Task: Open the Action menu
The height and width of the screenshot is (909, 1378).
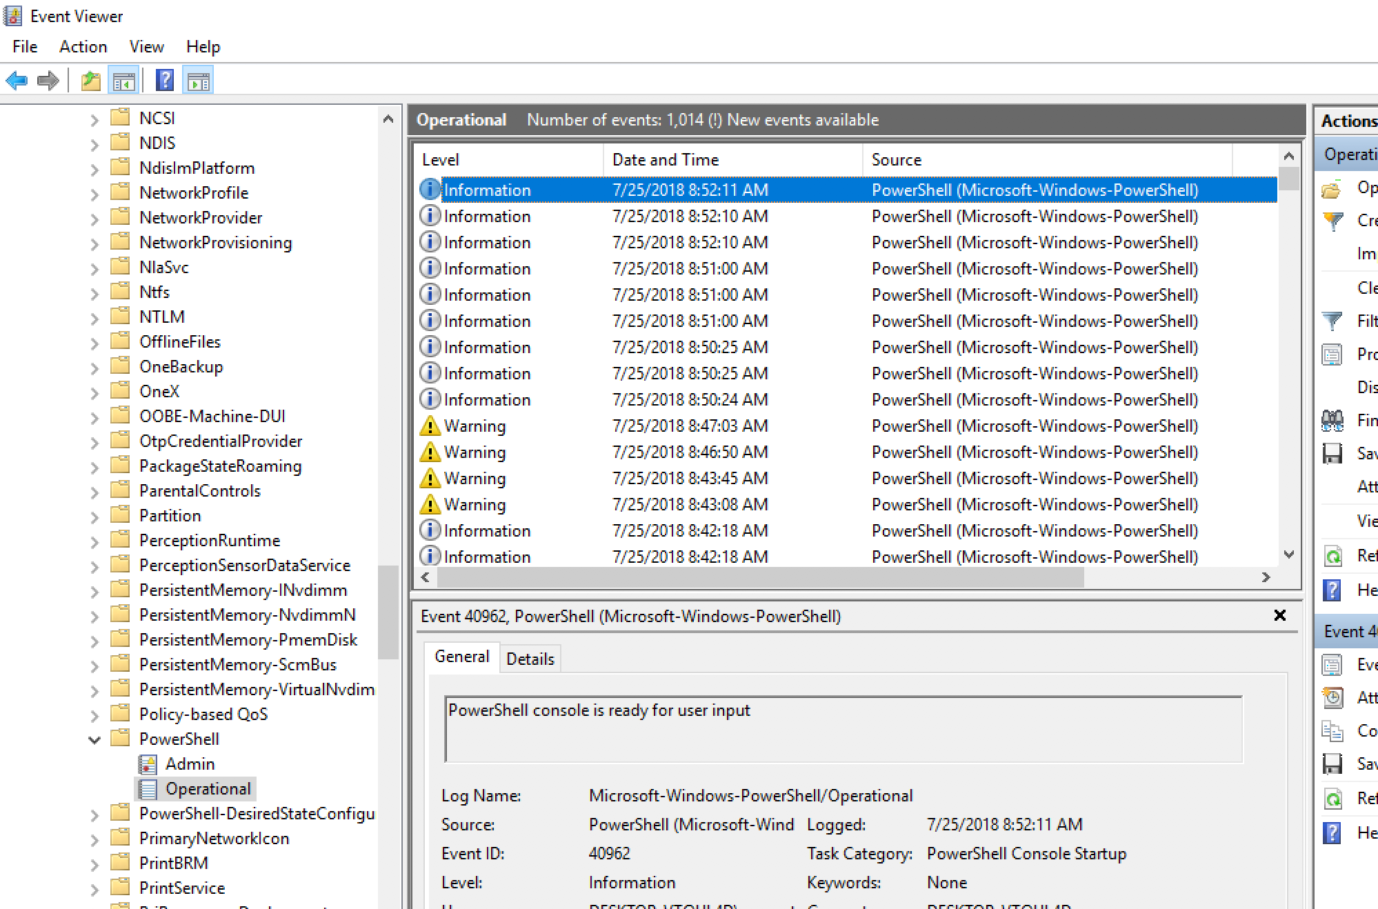Action: (82, 46)
